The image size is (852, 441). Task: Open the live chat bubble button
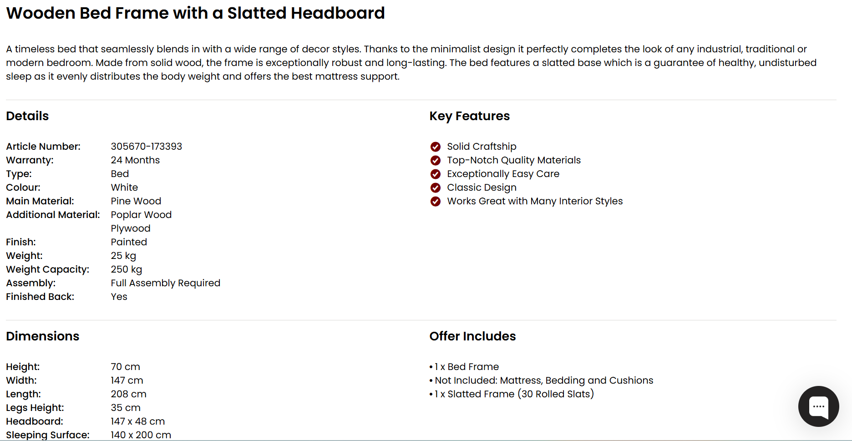818,406
